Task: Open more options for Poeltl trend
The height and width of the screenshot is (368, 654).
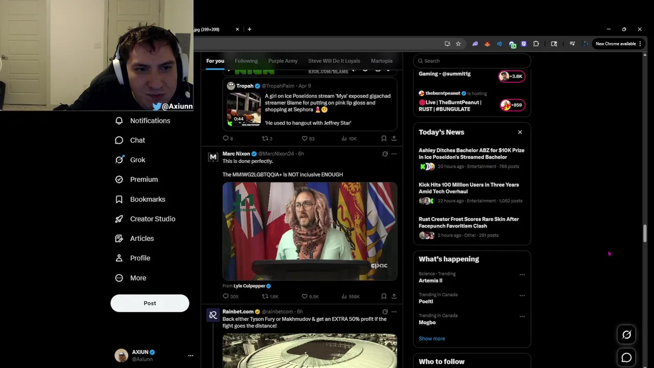Action: (522, 295)
